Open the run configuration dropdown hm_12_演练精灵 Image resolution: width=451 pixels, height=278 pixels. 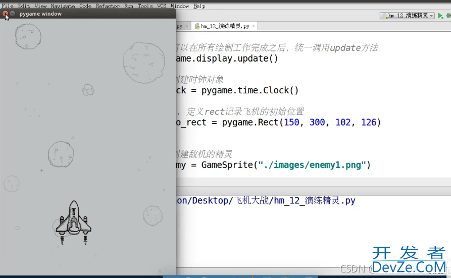(x=407, y=16)
